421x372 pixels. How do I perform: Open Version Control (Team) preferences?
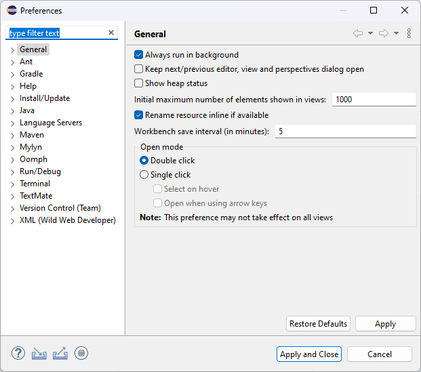(x=60, y=208)
